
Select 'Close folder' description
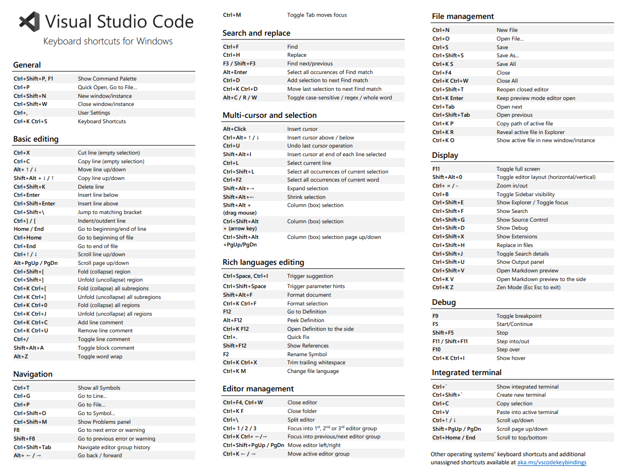pyautogui.click(x=302, y=411)
